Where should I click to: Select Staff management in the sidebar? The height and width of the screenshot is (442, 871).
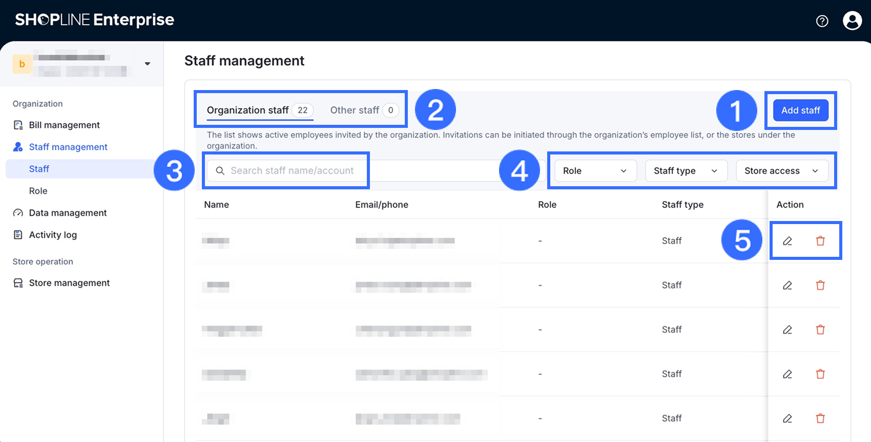pyautogui.click(x=68, y=147)
